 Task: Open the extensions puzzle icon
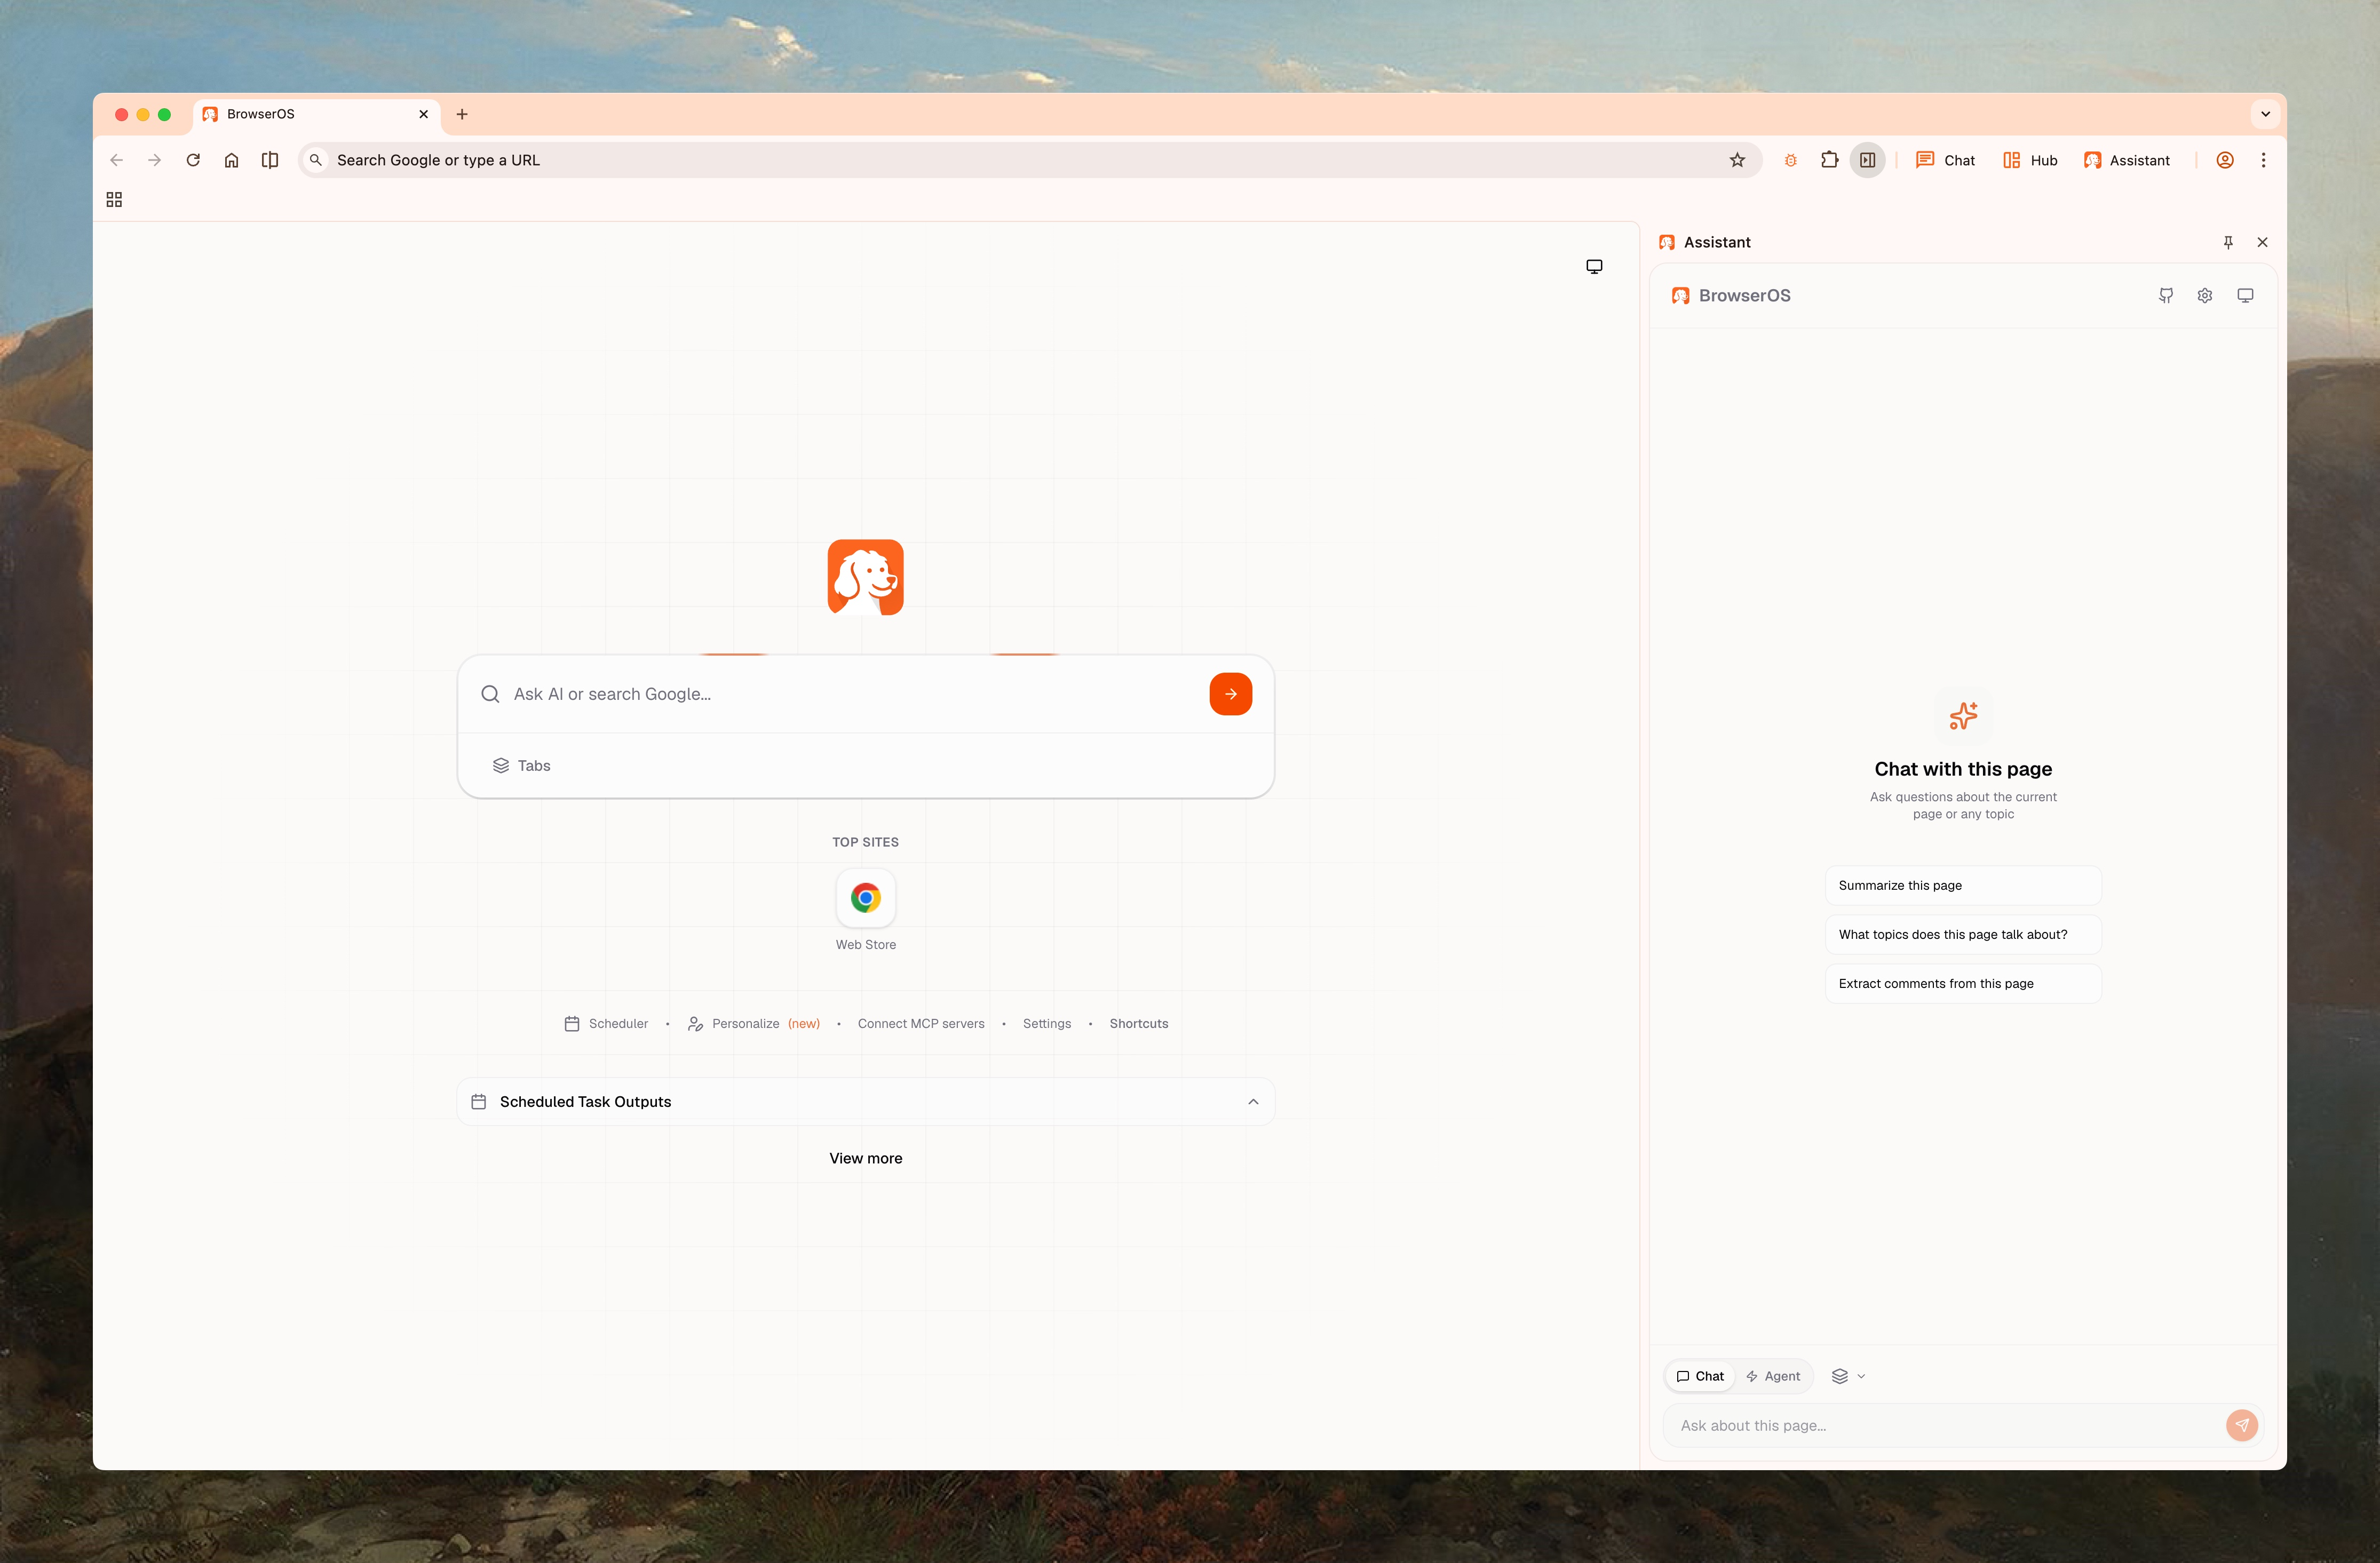point(1829,160)
